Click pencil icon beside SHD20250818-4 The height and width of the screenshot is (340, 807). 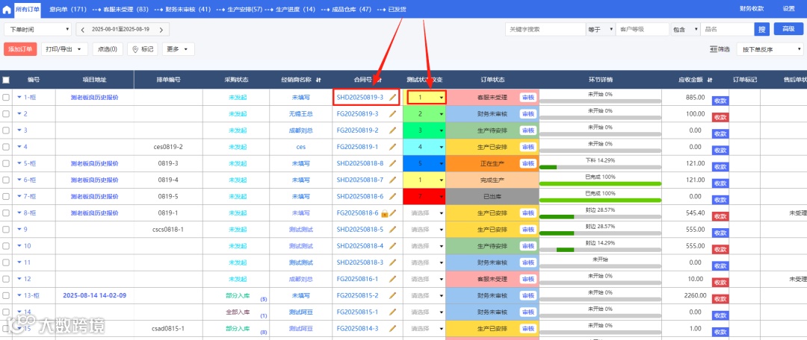pos(393,246)
